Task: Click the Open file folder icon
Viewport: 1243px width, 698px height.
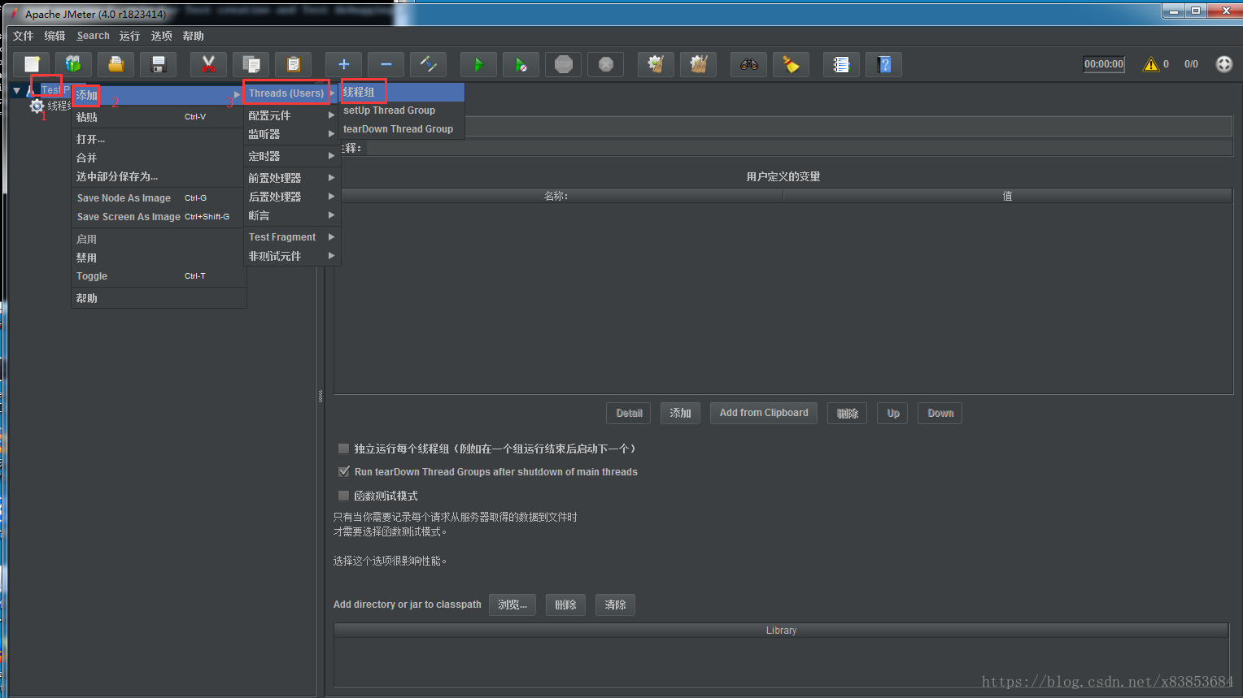Action: coord(116,64)
